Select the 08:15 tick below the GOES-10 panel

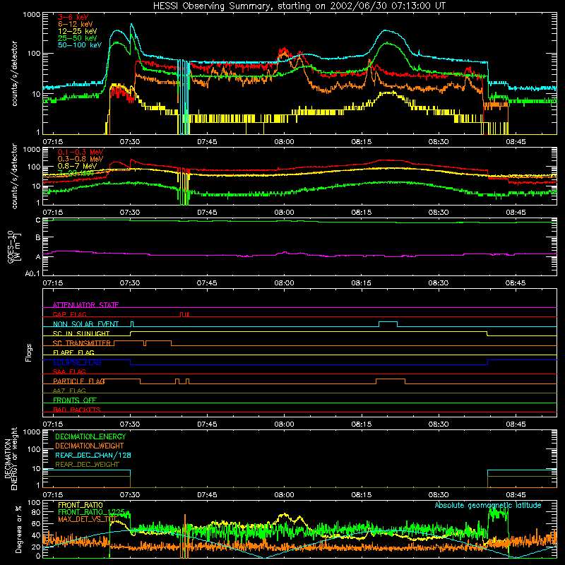tap(361, 283)
